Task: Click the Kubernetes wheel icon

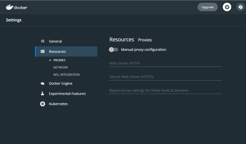Action: pyautogui.click(x=42, y=104)
